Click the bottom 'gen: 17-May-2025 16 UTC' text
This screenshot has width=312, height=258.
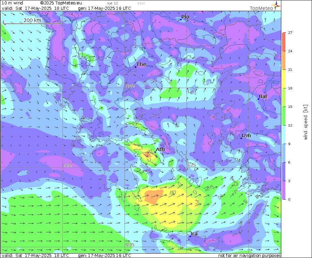coord(104,255)
